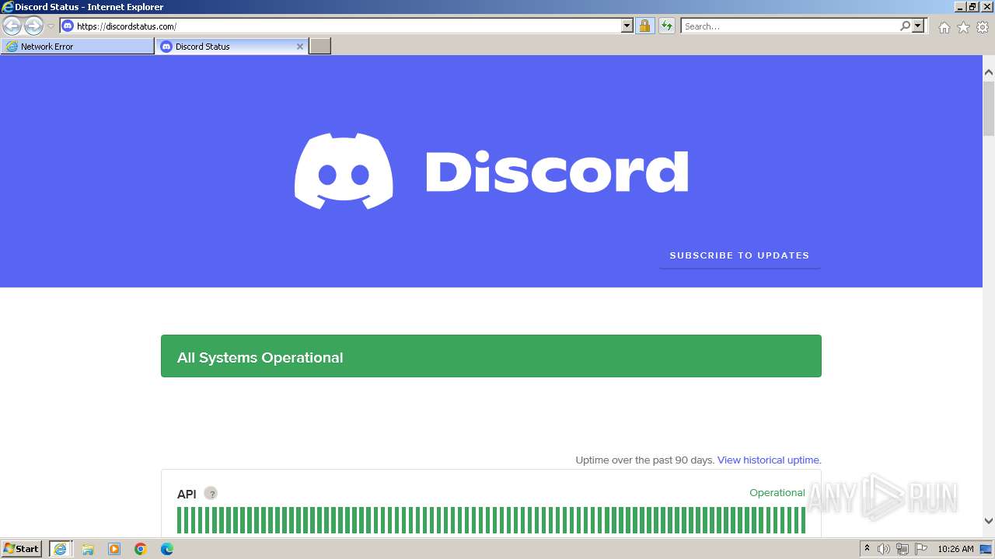Viewport: 995px width, 559px height.
Task: Click the Discord logo in the header
Action: click(x=491, y=171)
